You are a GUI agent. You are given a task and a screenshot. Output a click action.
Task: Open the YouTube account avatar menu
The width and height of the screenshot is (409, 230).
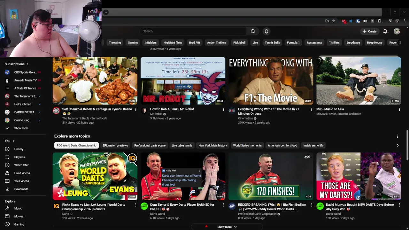(x=397, y=31)
